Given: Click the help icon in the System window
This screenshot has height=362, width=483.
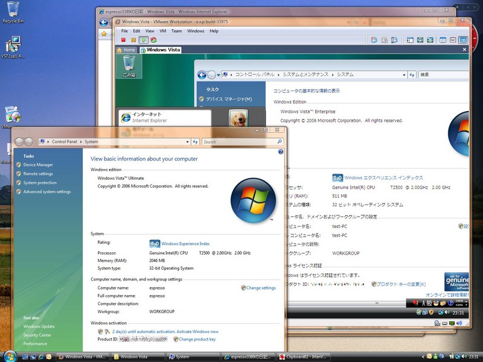Looking at the screenshot, I should (x=281, y=152).
